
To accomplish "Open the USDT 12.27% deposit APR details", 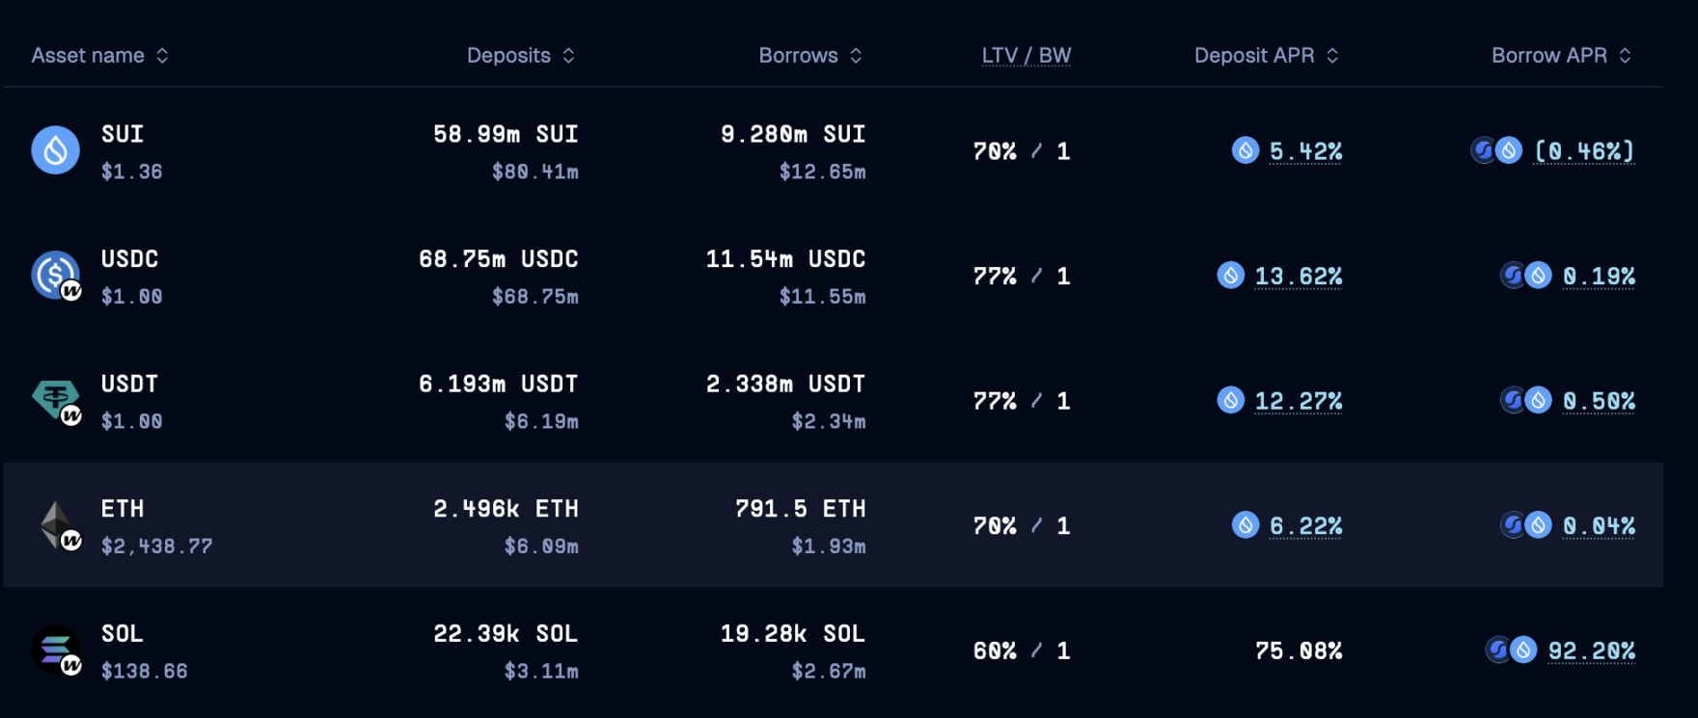I will point(1298,401).
